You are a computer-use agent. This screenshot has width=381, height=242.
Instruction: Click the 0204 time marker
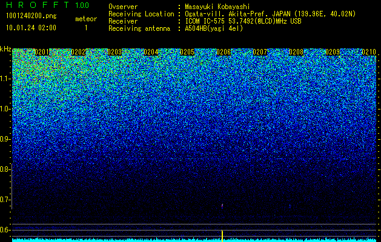[x=151, y=52]
